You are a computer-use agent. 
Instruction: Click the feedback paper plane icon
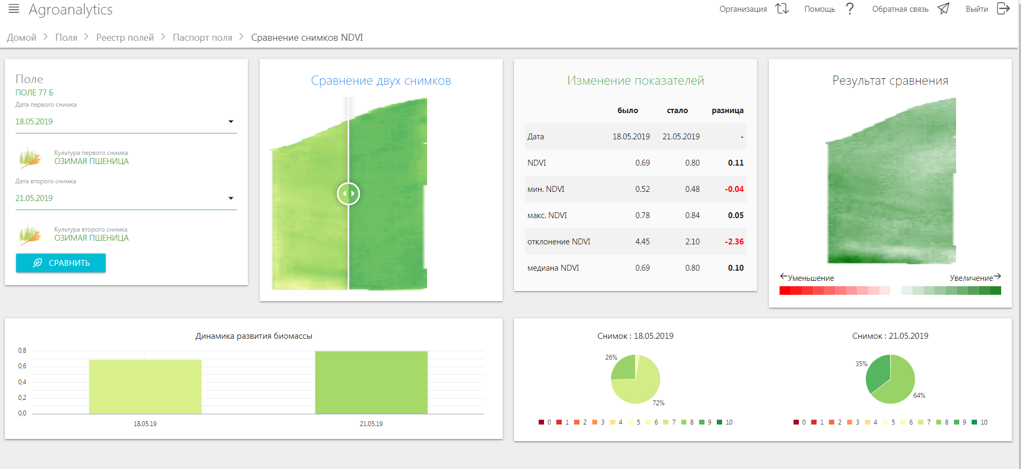[x=943, y=9]
